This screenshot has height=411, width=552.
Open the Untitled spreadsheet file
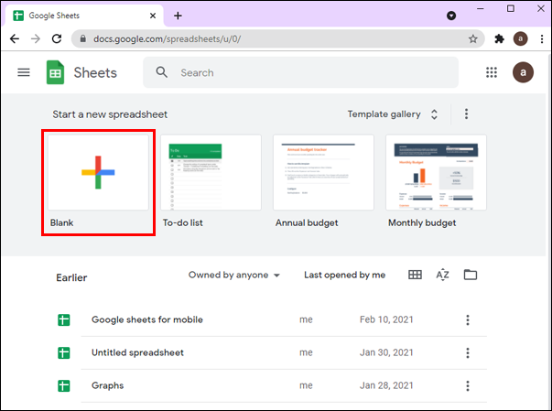[x=137, y=352]
